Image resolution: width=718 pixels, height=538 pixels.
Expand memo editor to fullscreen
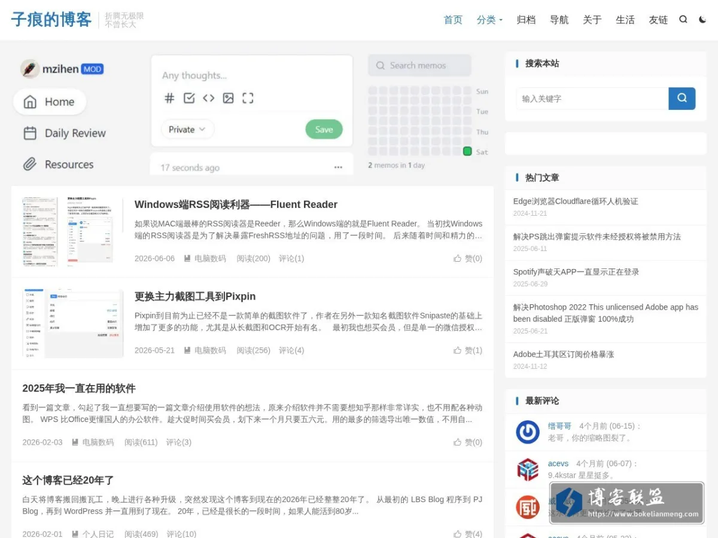pyautogui.click(x=248, y=98)
